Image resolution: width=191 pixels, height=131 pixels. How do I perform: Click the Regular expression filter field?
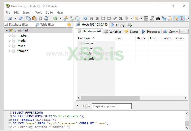click(x=112, y=106)
